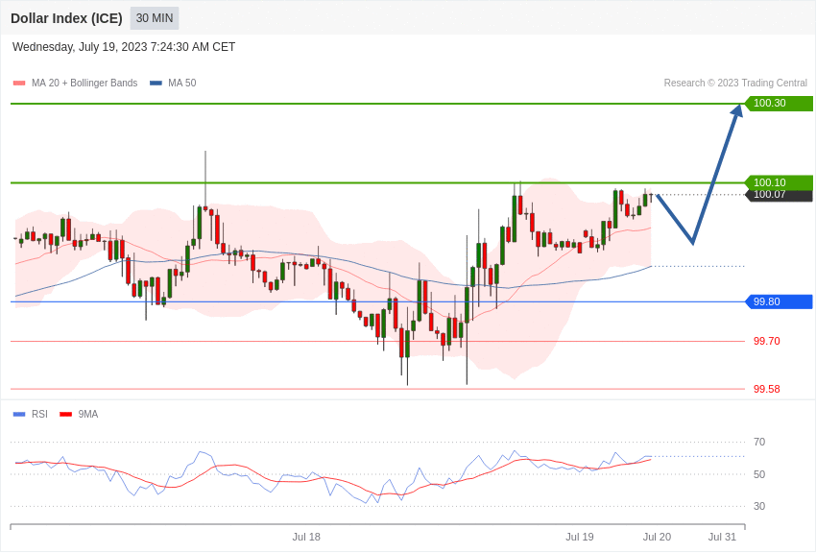Click the RSI 30 level label
This screenshot has height=553, width=816.
[759, 506]
